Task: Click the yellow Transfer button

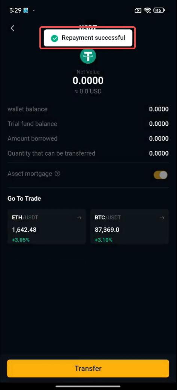Action: pos(88,368)
